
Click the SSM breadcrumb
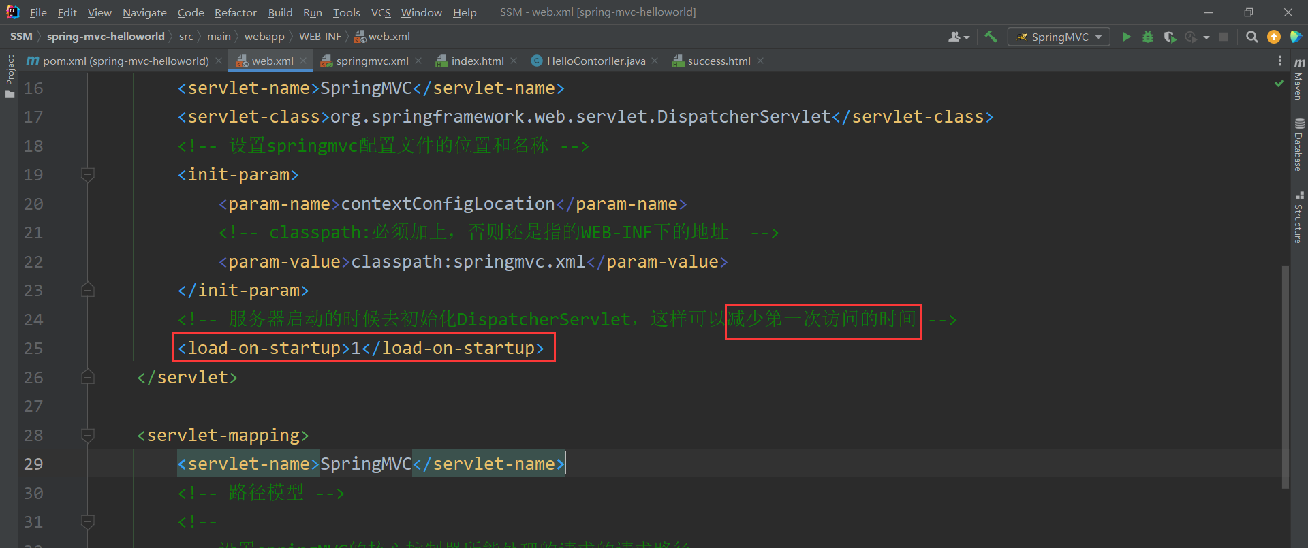coord(21,36)
